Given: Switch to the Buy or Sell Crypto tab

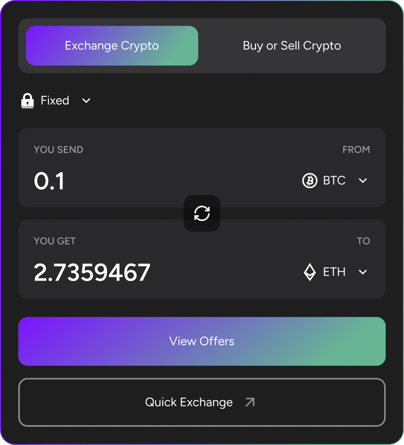Looking at the screenshot, I should coord(292,46).
